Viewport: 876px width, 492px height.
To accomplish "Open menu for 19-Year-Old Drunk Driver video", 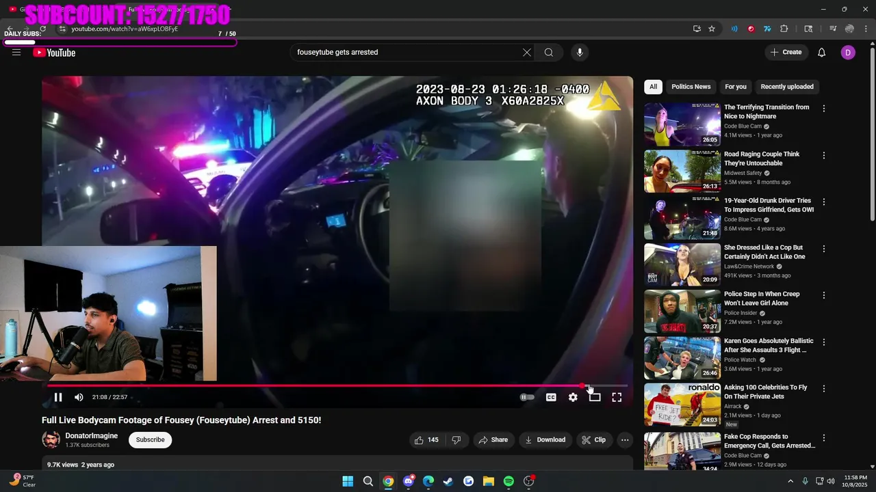I will (x=824, y=202).
